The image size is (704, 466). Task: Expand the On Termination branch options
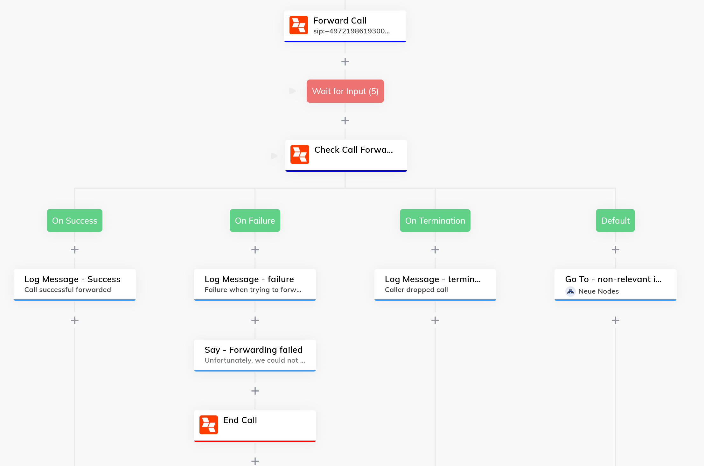click(435, 319)
